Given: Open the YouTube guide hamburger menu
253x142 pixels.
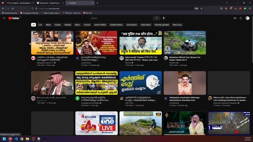Looking at the screenshot, I should [4, 18].
